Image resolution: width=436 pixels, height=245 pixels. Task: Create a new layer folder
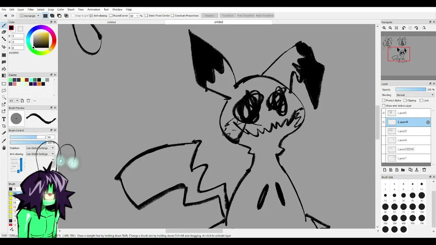tap(403, 170)
